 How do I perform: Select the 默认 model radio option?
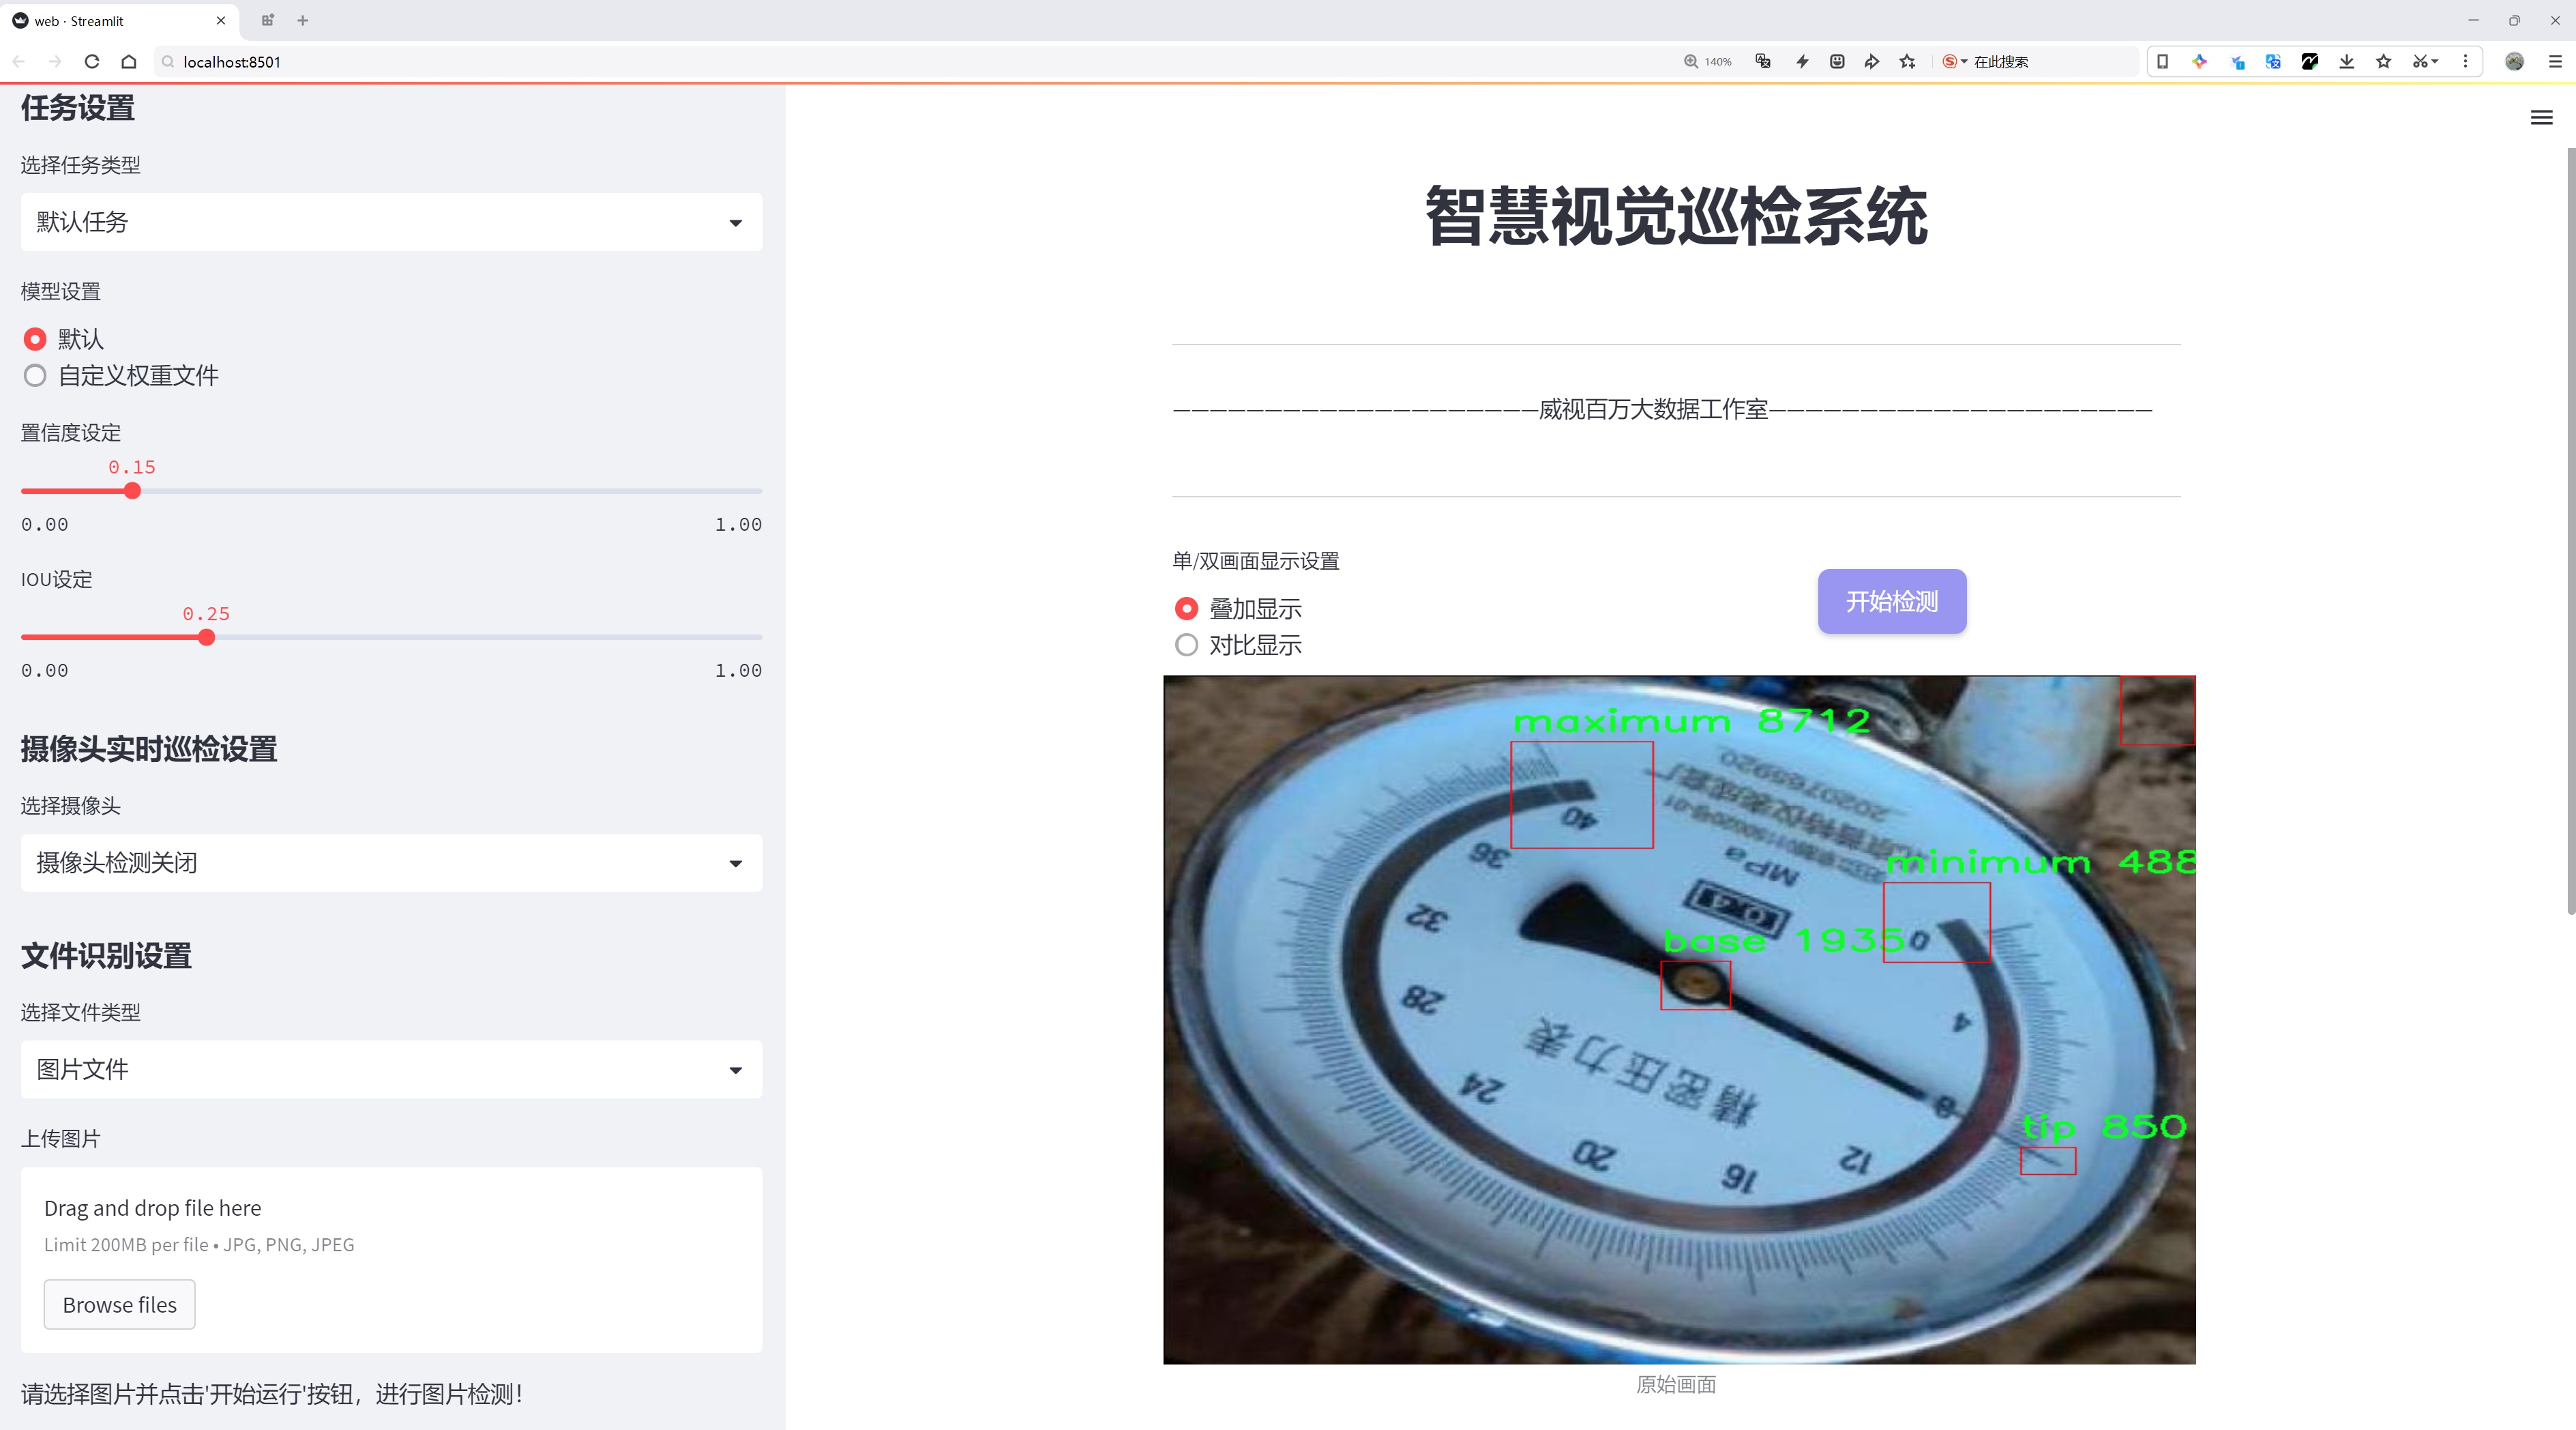pos(35,339)
